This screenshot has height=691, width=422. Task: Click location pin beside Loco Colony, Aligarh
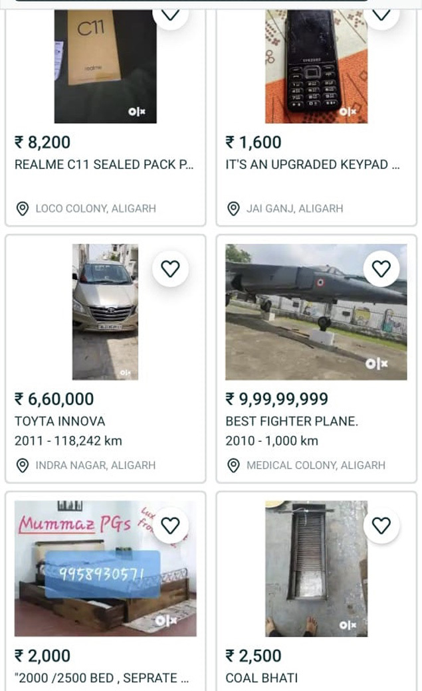coord(23,209)
